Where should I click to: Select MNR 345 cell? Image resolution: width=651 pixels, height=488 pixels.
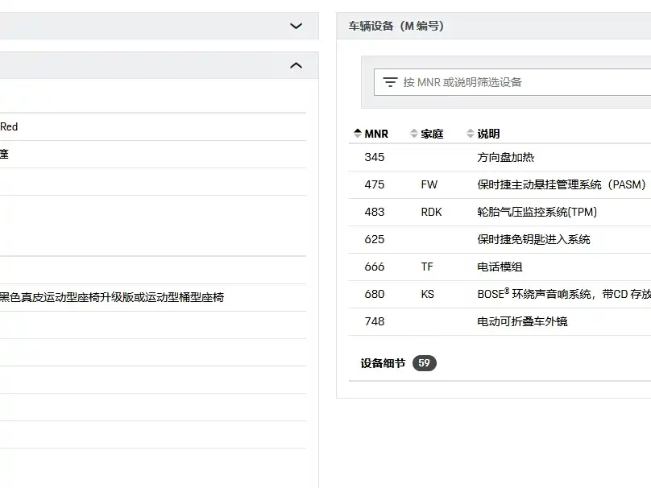click(x=375, y=157)
